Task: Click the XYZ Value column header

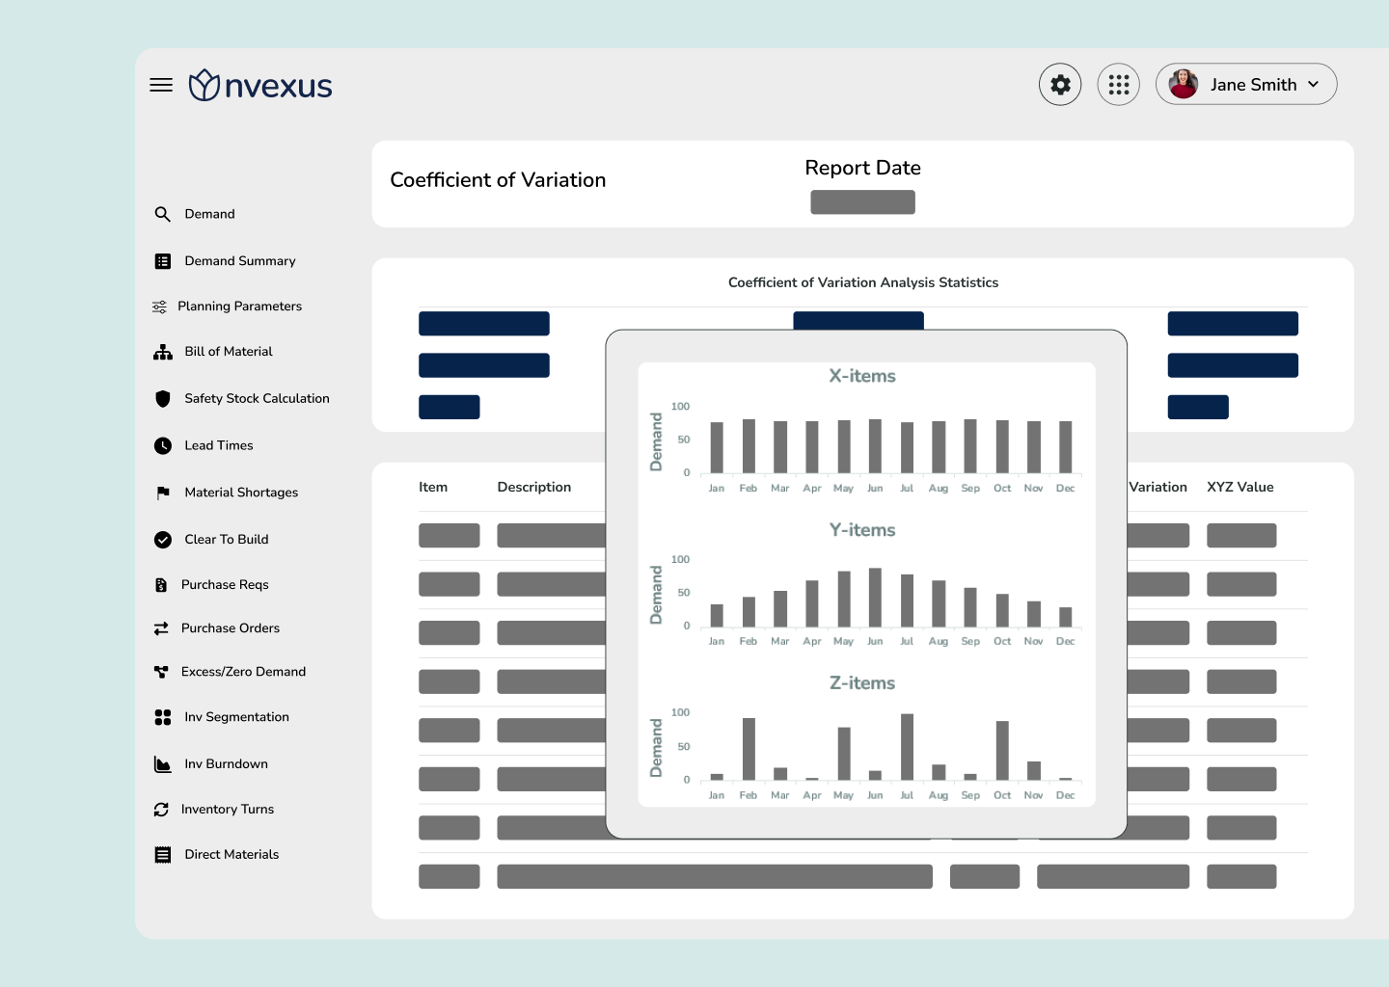Action: (x=1240, y=488)
